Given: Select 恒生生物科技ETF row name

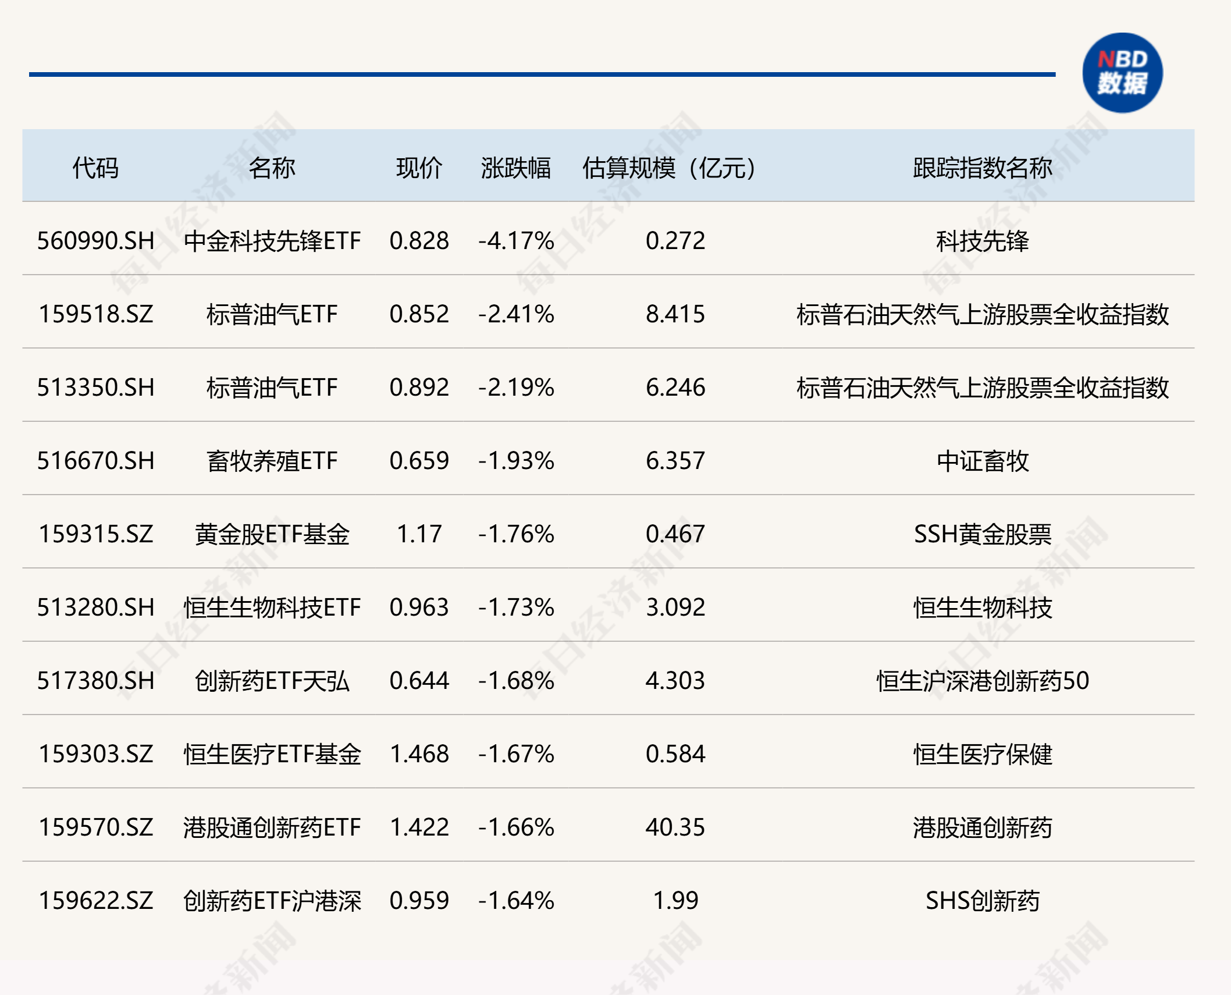Looking at the screenshot, I should [272, 607].
